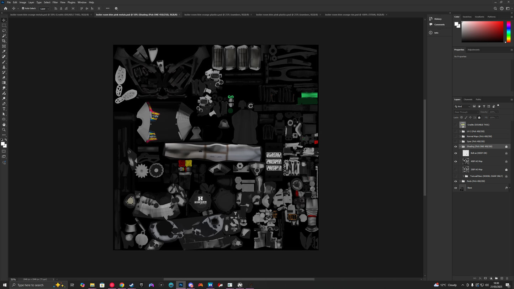Hide the Parts (Pick 450/250) group
This screenshot has width=514, height=289.
click(x=456, y=181)
